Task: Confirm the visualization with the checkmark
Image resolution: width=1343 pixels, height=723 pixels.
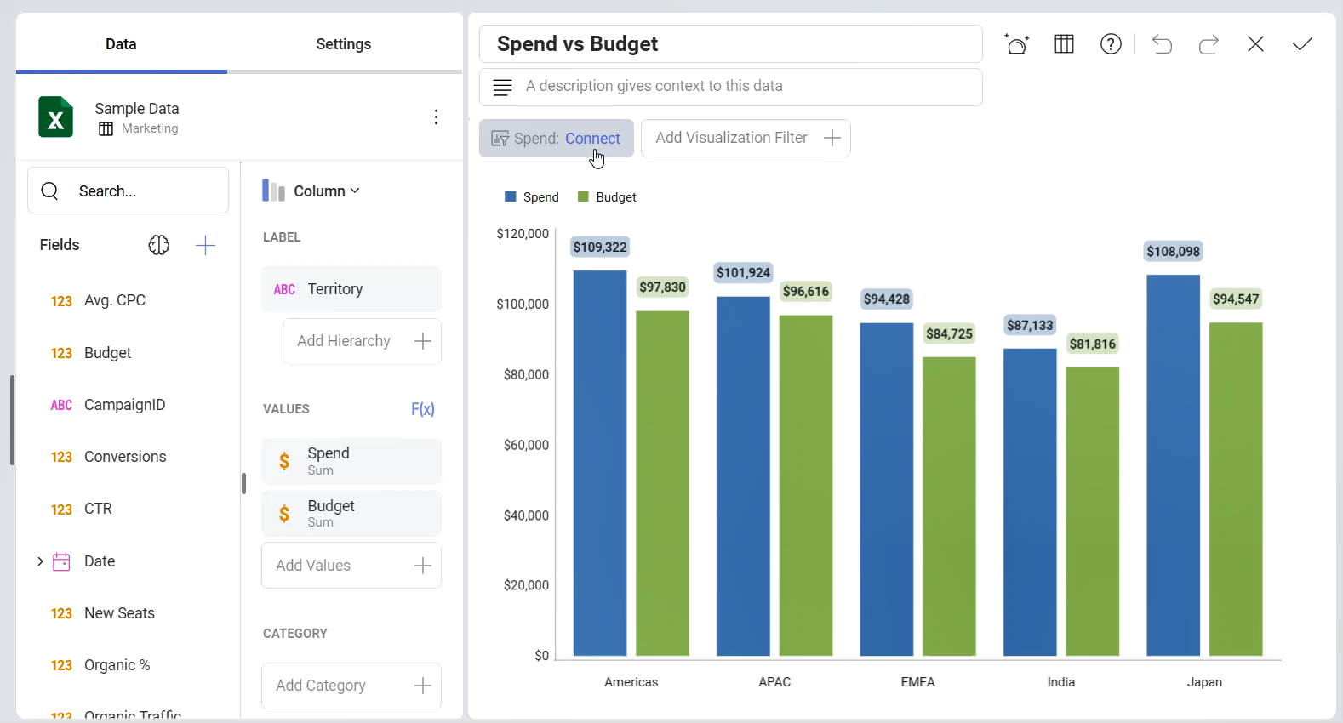Action: point(1302,44)
